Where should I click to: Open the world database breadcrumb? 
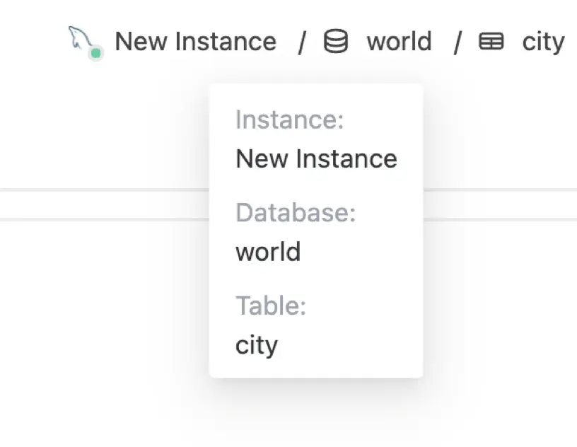pos(400,41)
